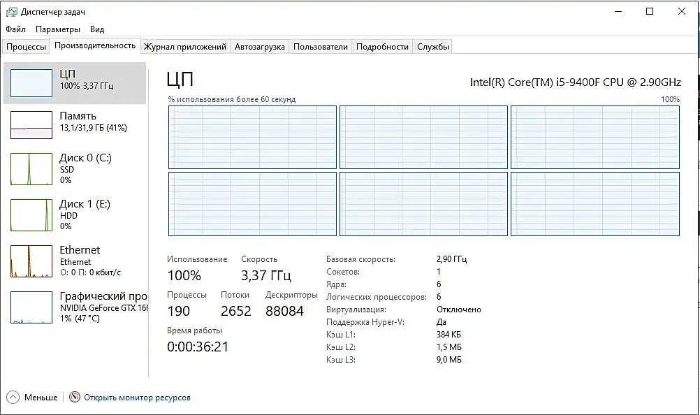Click the top-middle logical processor graph
This screenshot has height=415, width=700.
[423, 137]
